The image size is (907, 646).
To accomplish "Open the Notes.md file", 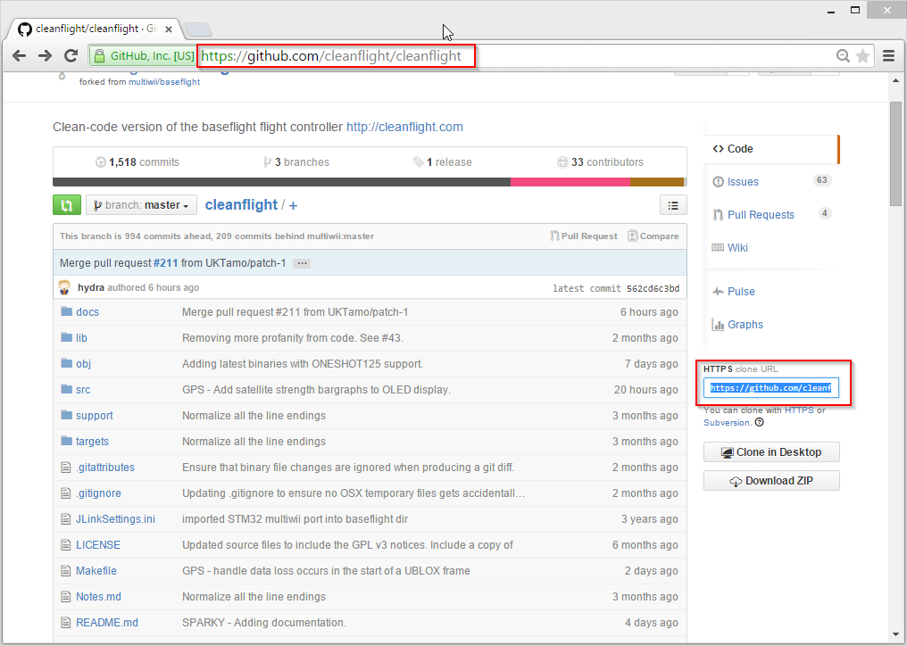I will click(x=98, y=597).
